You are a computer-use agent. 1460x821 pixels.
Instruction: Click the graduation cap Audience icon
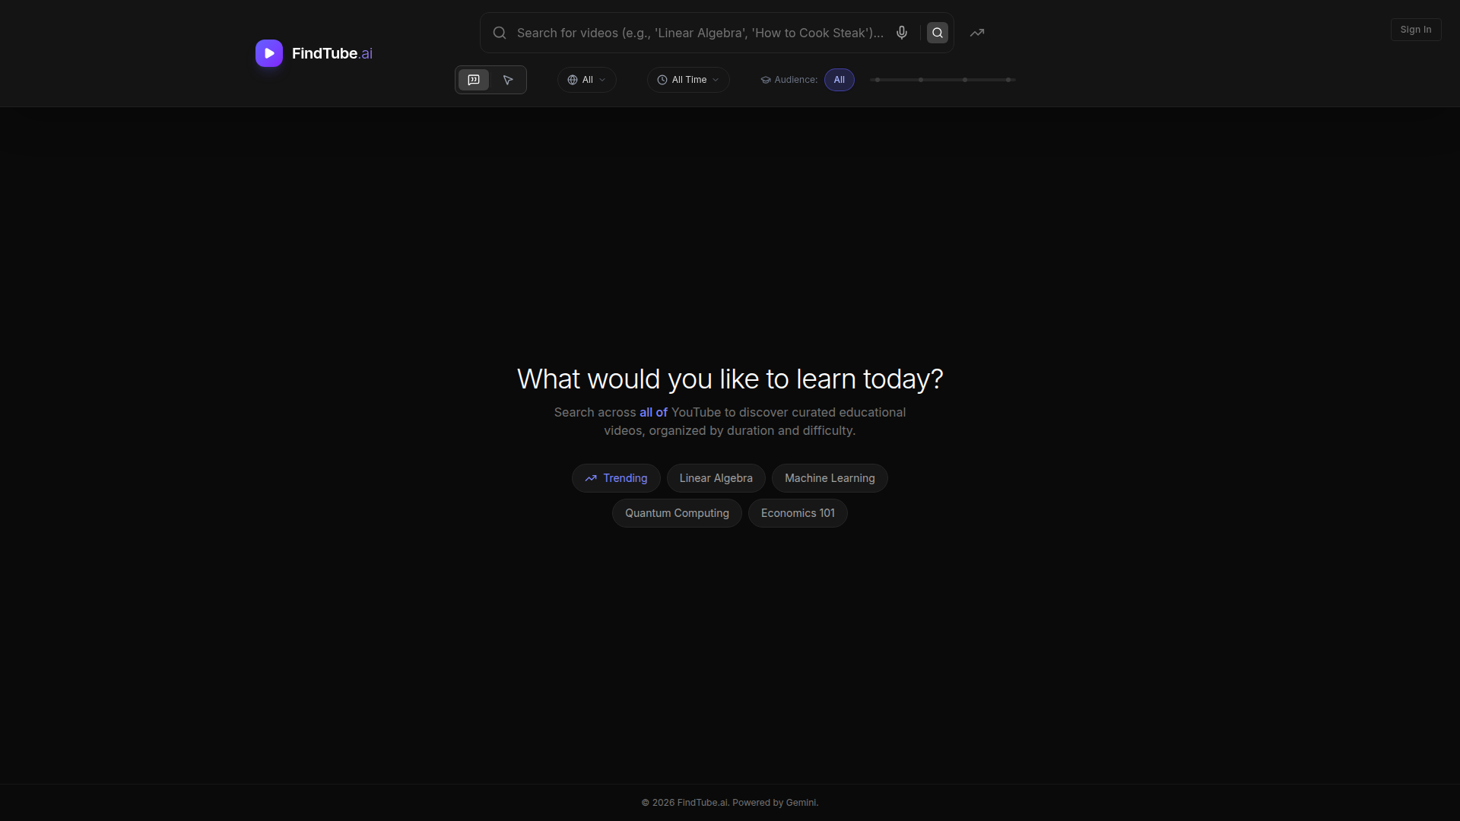(766, 80)
